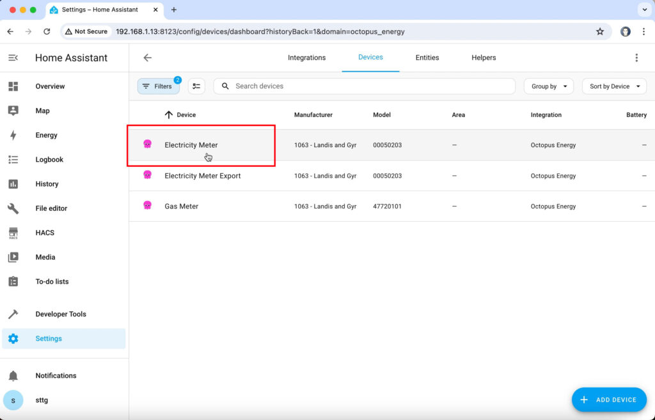655x420 pixels.
Task: Open the Chrome profile avatar
Action: pos(625,31)
